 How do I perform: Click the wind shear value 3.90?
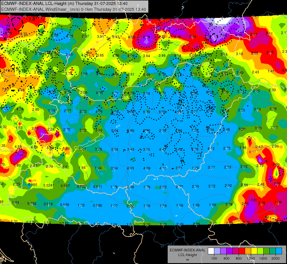pos(99,130)
